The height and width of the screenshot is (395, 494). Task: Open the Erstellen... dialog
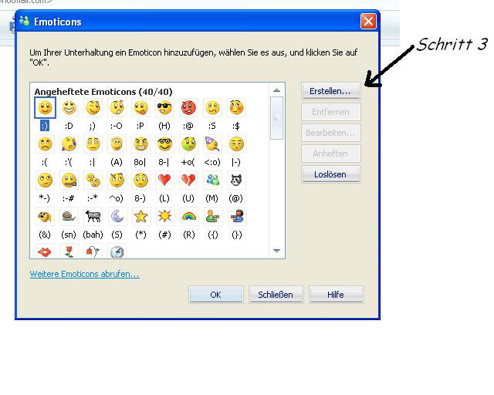(331, 91)
